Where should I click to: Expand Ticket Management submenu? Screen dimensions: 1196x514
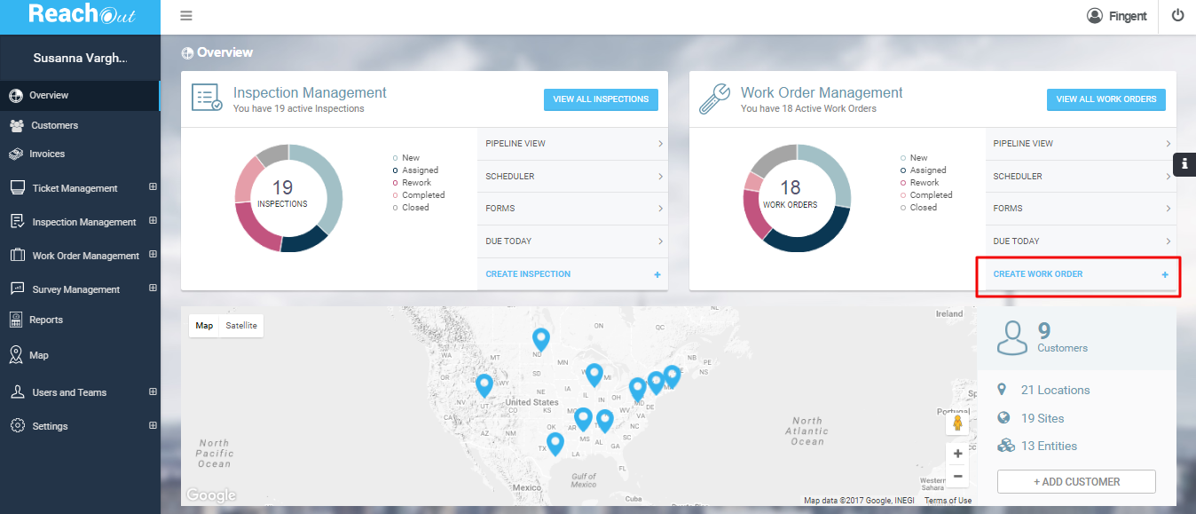tap(153, 186)
